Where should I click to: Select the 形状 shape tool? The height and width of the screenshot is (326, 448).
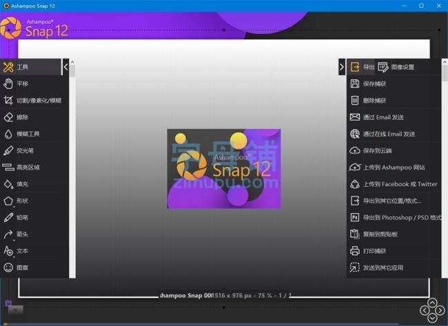tap(31, 201)
